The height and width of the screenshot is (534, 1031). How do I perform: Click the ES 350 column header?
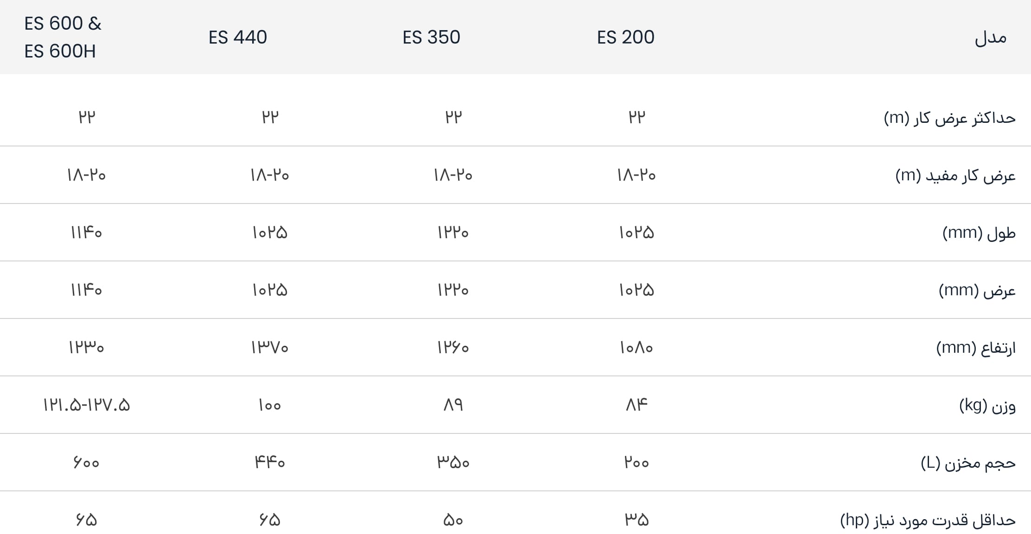[431, 37]
